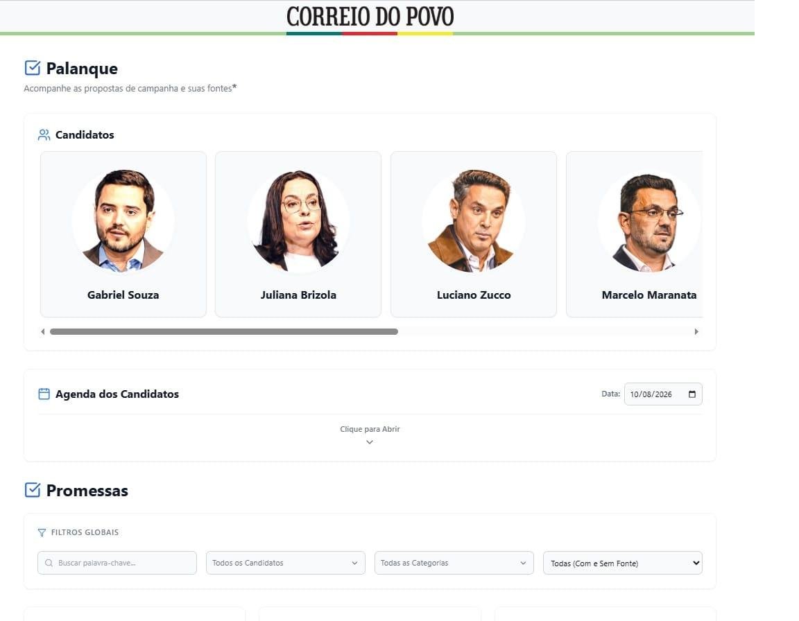
Task: Click the Candidatos section heading
Action: tap(85, 135)
